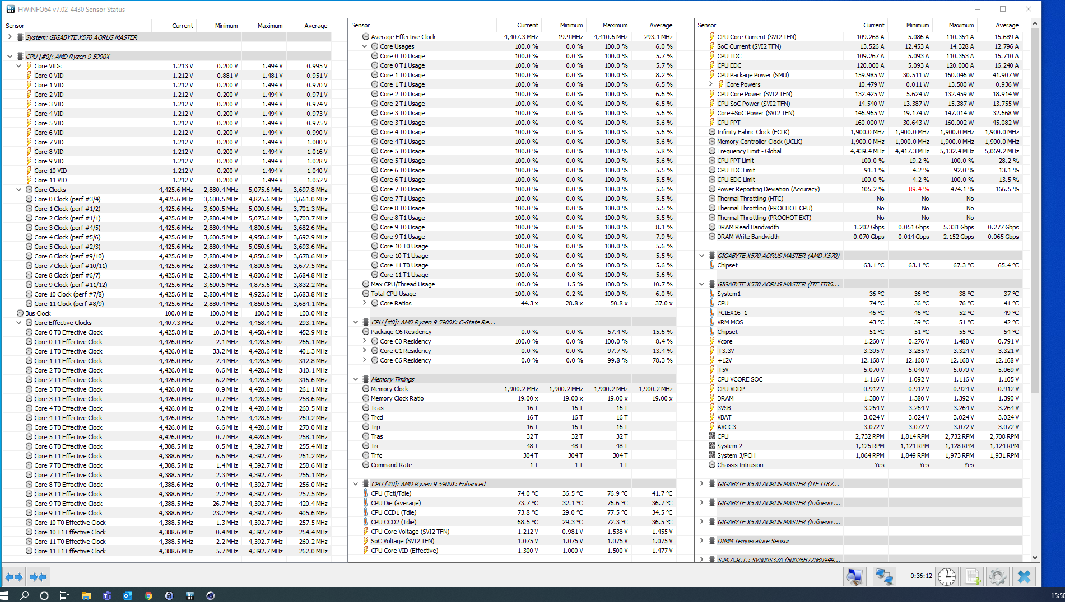Expand the Core Ratios group
The image size is (1065, 602).
click(x=365, y=303)
